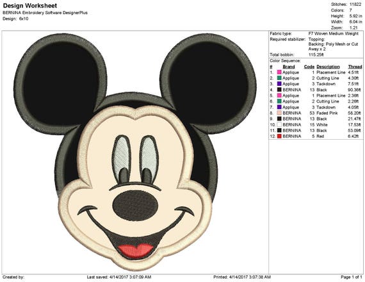Click the green Cutting Line swatch row 2

(x=279, y=78)
